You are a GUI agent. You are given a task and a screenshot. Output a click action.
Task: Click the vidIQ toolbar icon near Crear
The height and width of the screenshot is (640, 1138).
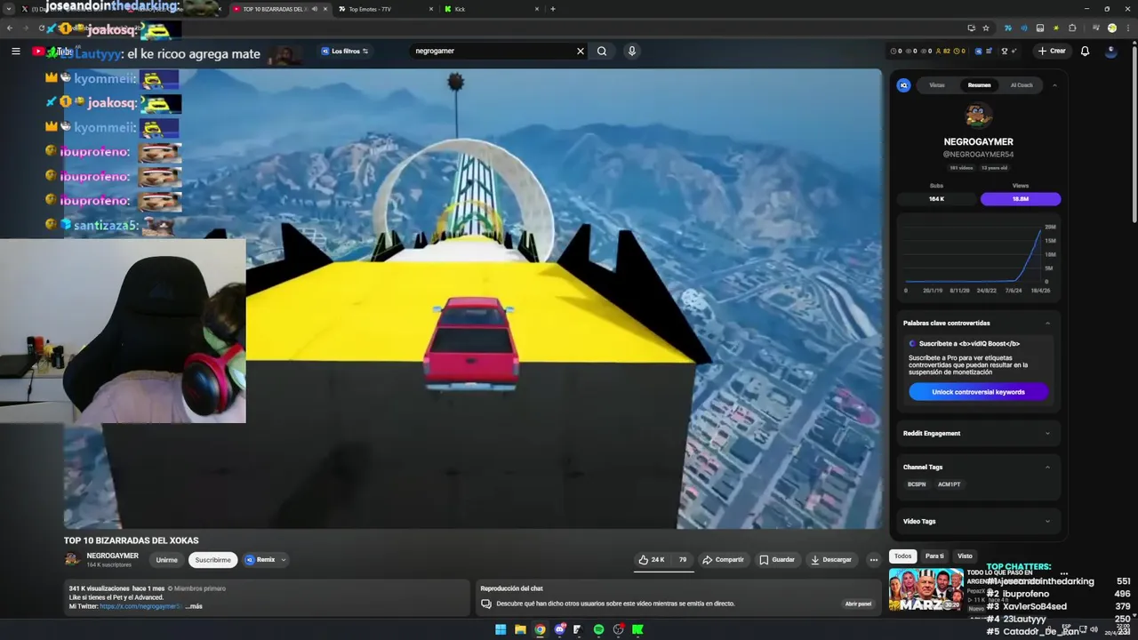979,51
